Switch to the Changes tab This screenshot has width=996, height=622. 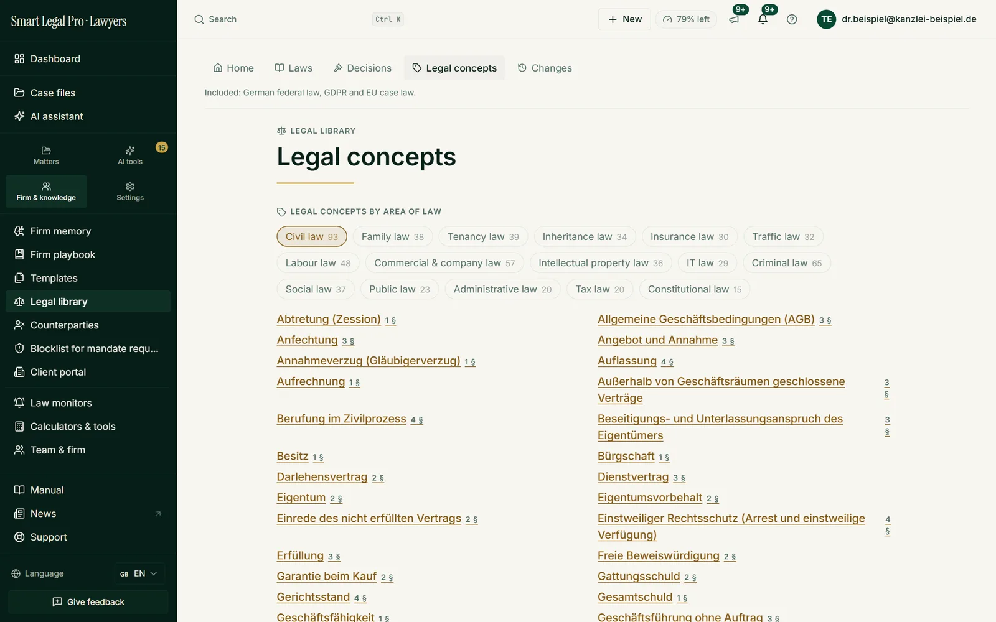(545, 68)
